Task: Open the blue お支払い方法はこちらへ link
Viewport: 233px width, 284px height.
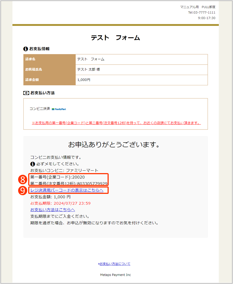Action: click(52, 210)
